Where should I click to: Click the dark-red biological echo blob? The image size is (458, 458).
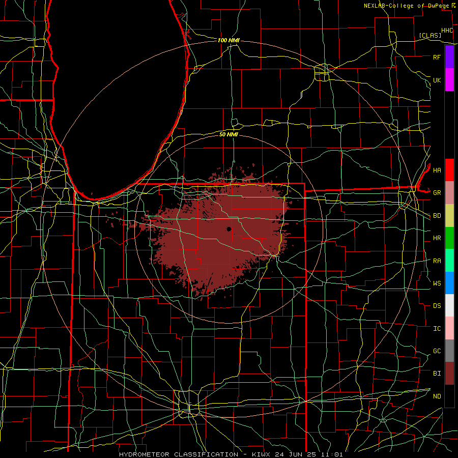(216, 234)
